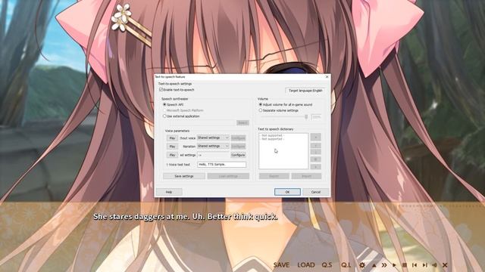Viewport: 485px width, 272px height.
Task: Click the Save settings button
Action: (x=184, y=176)
